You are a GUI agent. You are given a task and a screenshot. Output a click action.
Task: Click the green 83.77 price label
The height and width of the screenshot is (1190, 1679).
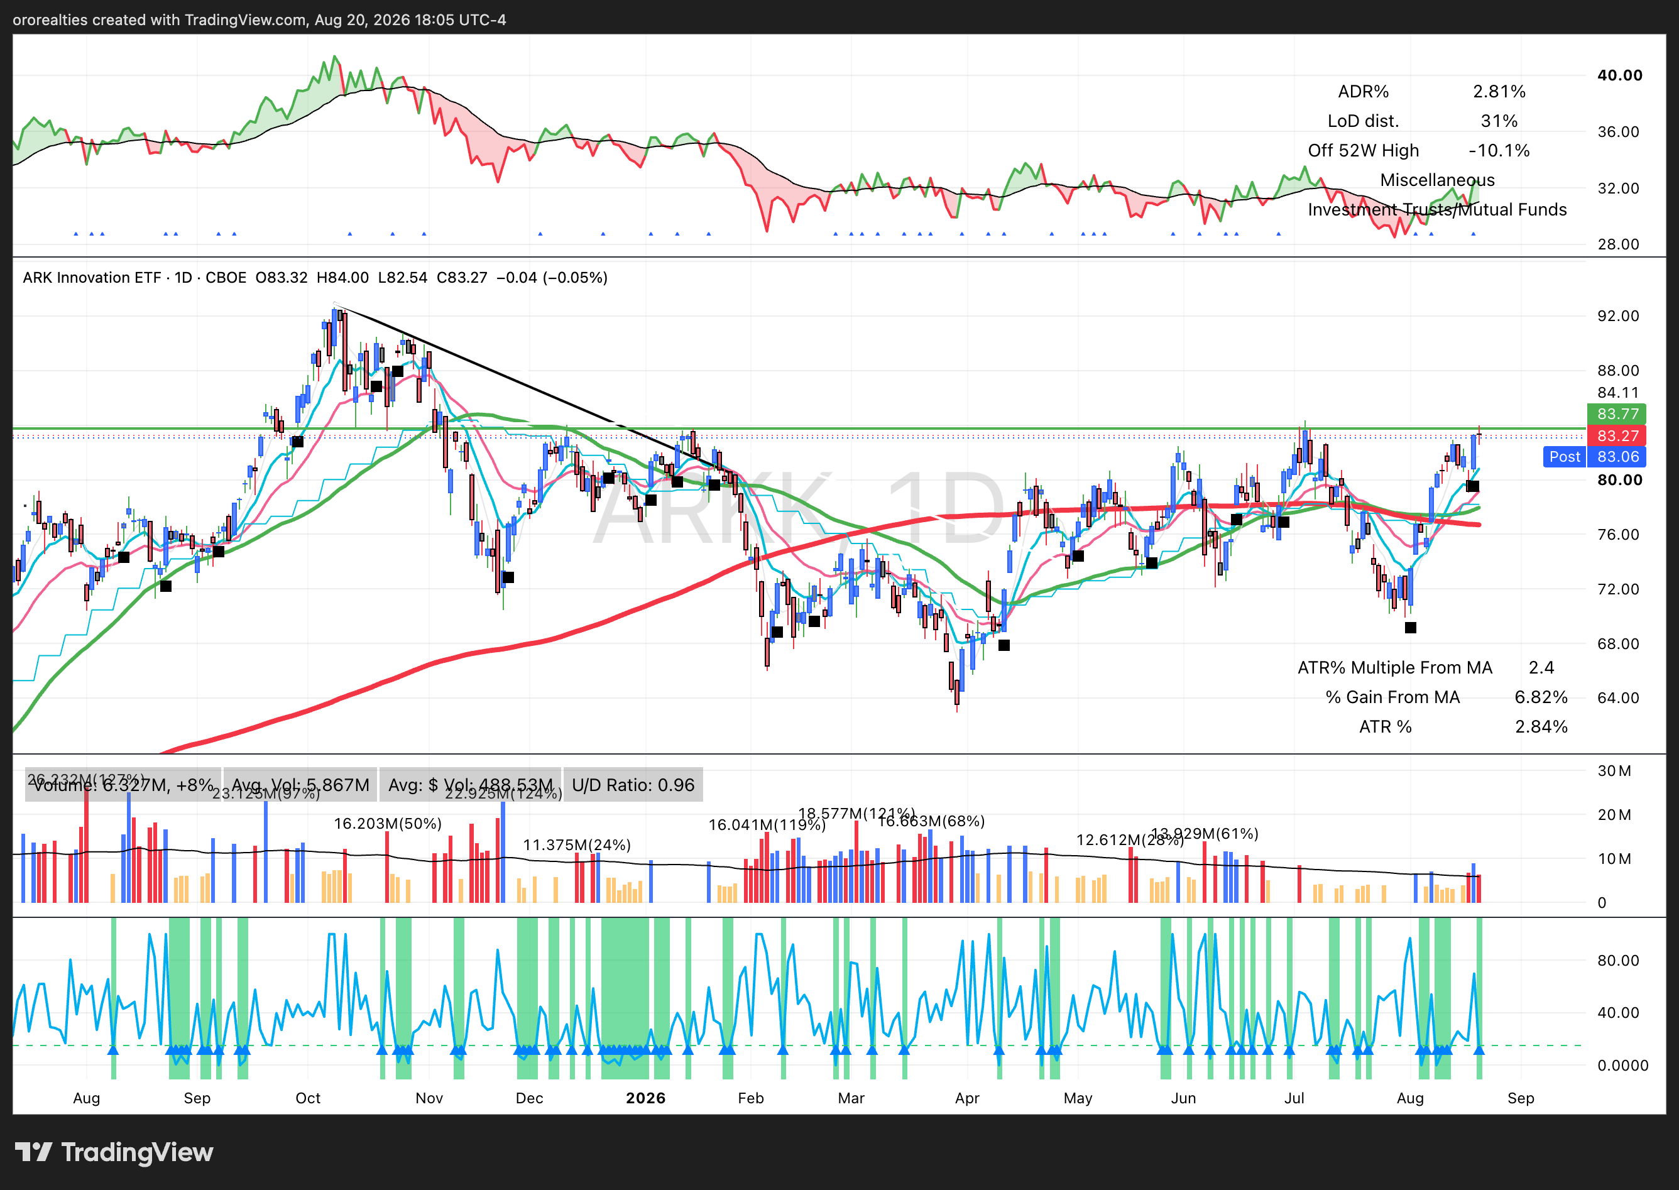pos(1617,414)
